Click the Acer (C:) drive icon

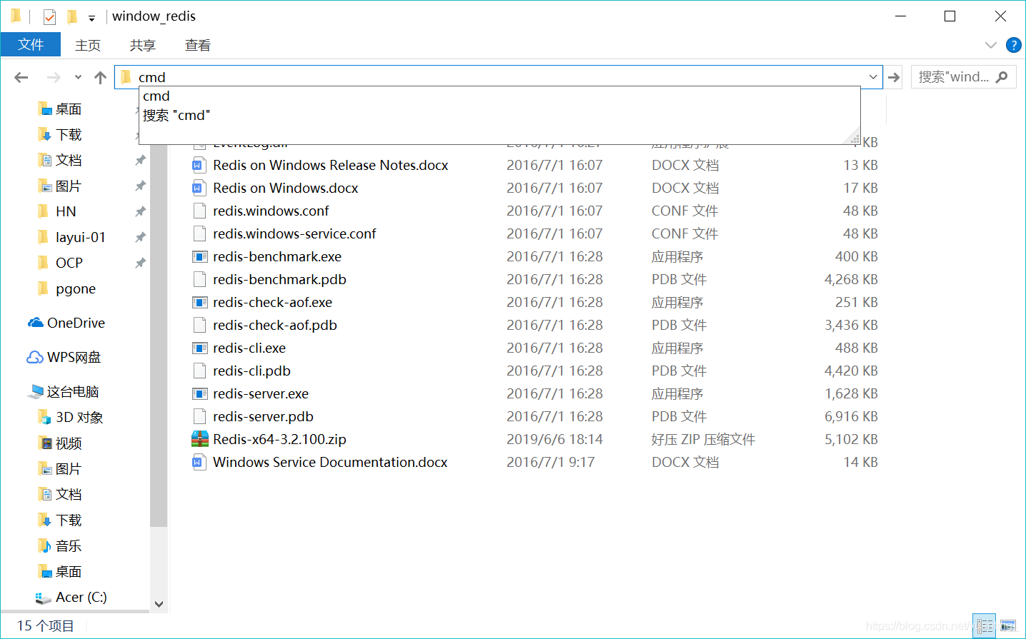coord(44,598)
